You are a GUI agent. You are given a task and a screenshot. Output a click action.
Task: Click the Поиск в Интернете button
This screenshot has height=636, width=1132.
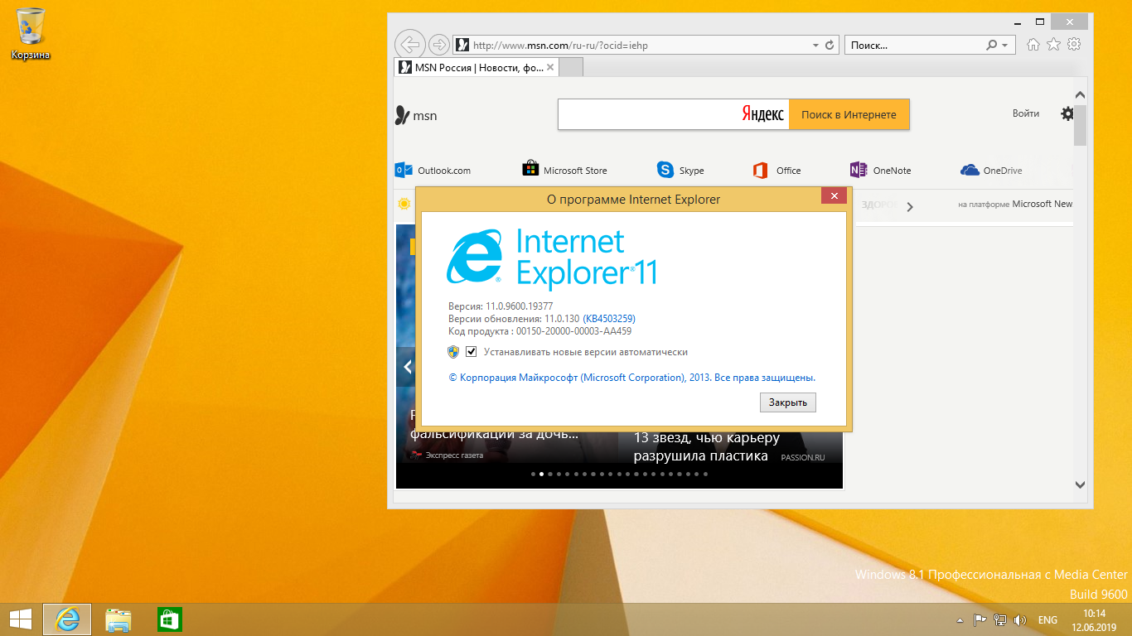tap(849, 114)
